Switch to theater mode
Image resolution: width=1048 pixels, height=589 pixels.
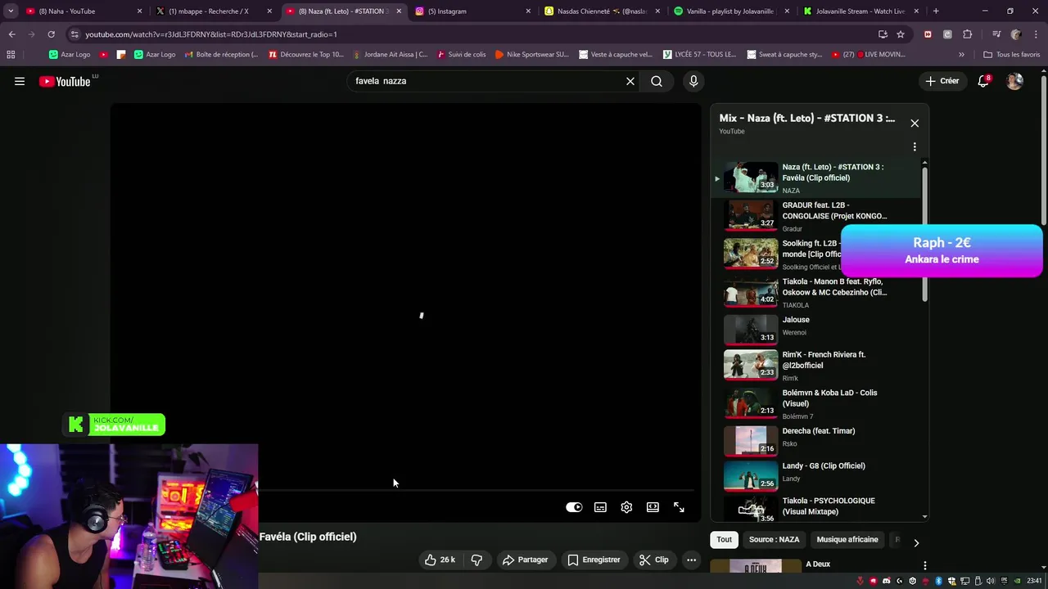point(653,507)
